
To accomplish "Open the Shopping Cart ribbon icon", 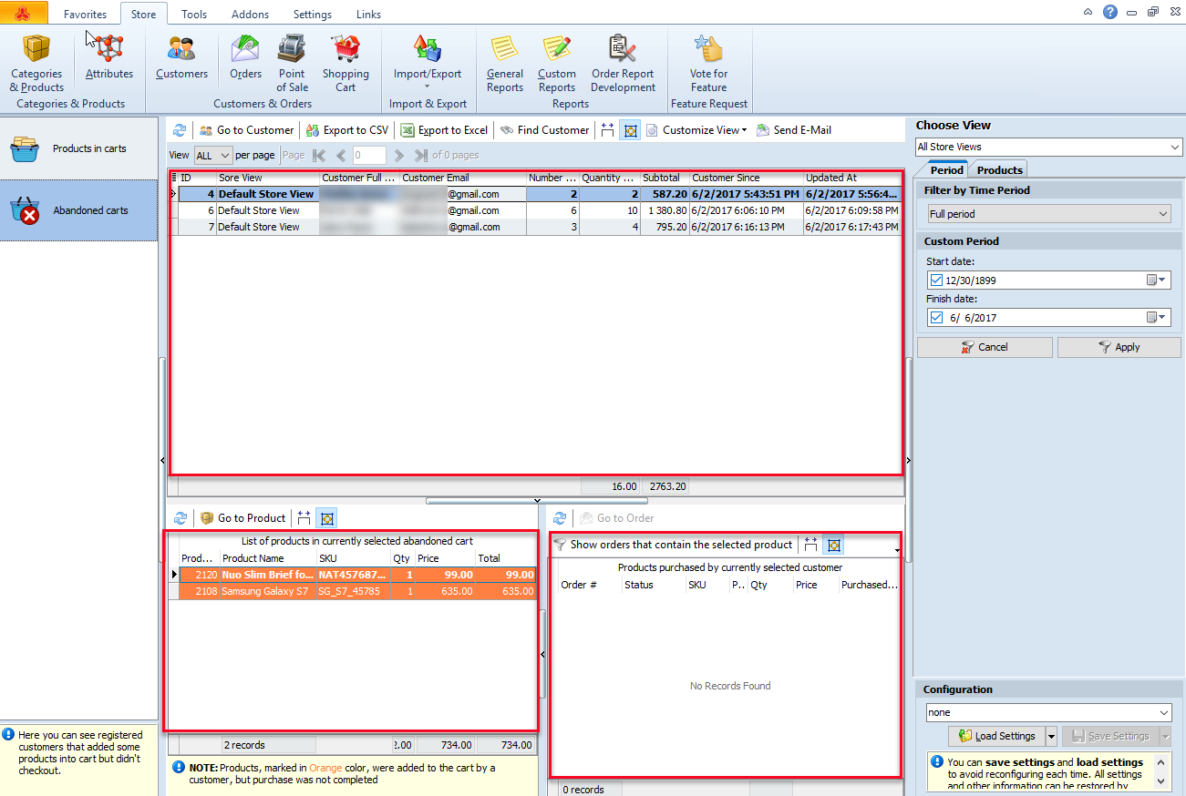I will 345,64.
